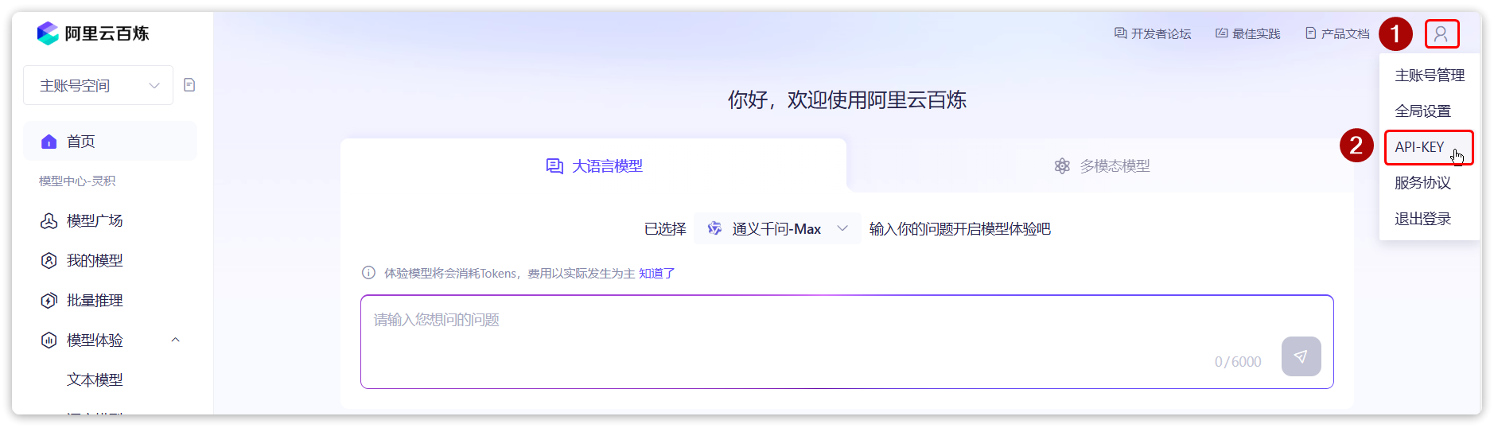Screen dimensions: 1494x428
Task: Click the info icon before Tokens notice
Action: pyautogui.click(x=368, y=273)
